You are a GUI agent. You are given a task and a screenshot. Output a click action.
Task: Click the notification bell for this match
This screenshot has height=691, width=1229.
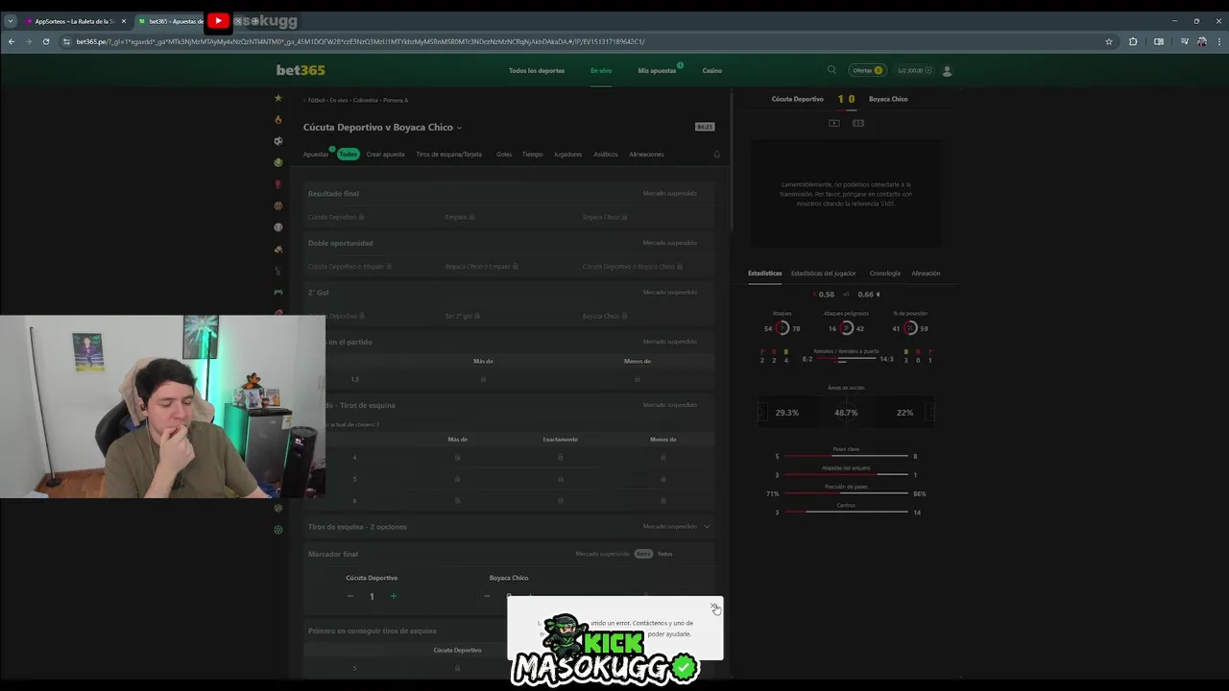tap(716, 154)
